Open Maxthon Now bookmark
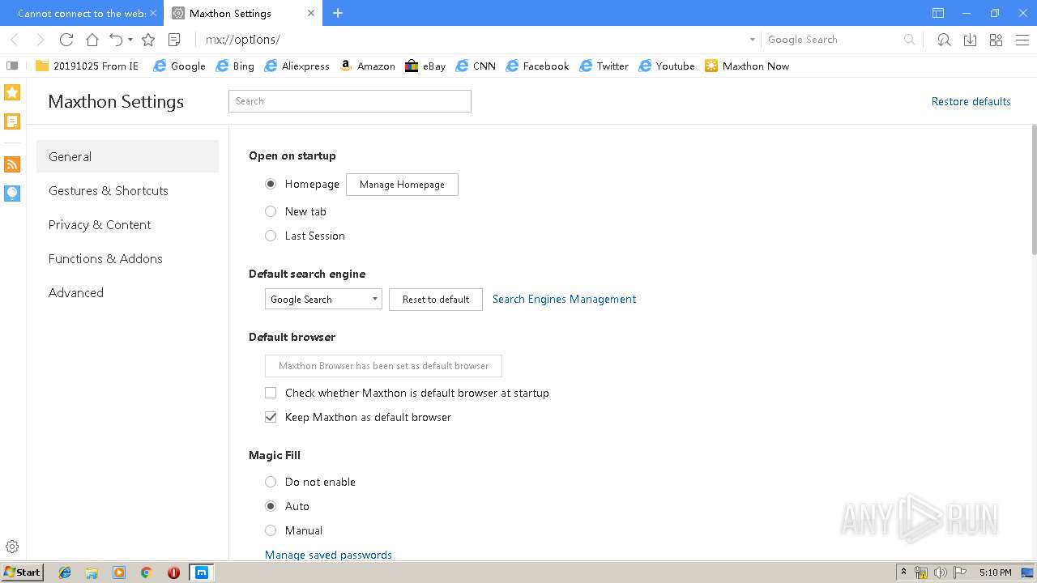The width and height of the screenshot is (1037, 583). point(747,66)
